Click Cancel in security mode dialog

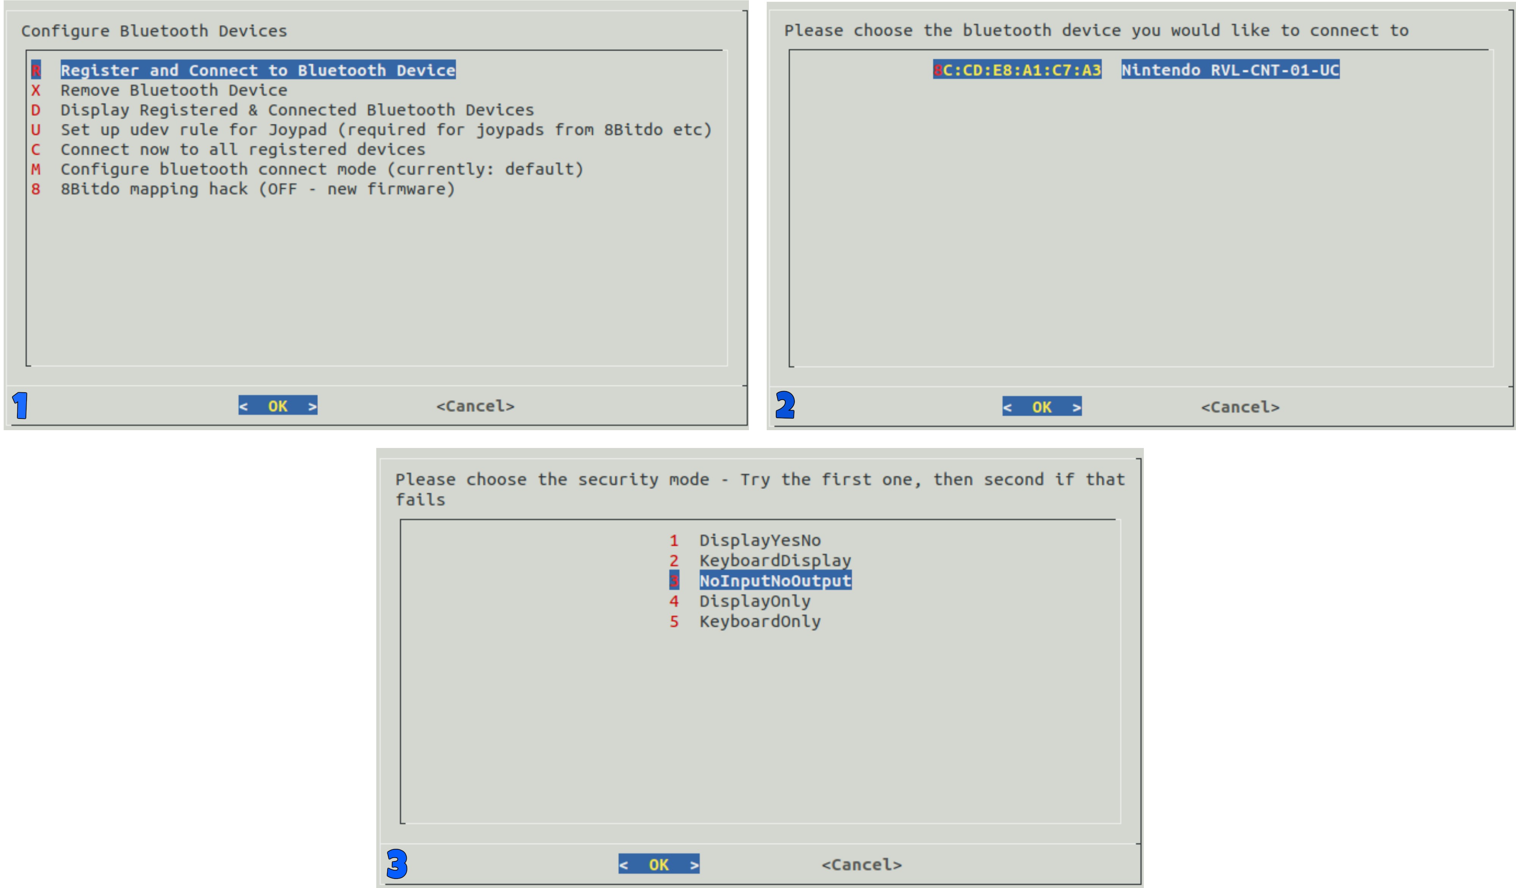[x=861, y=865]
